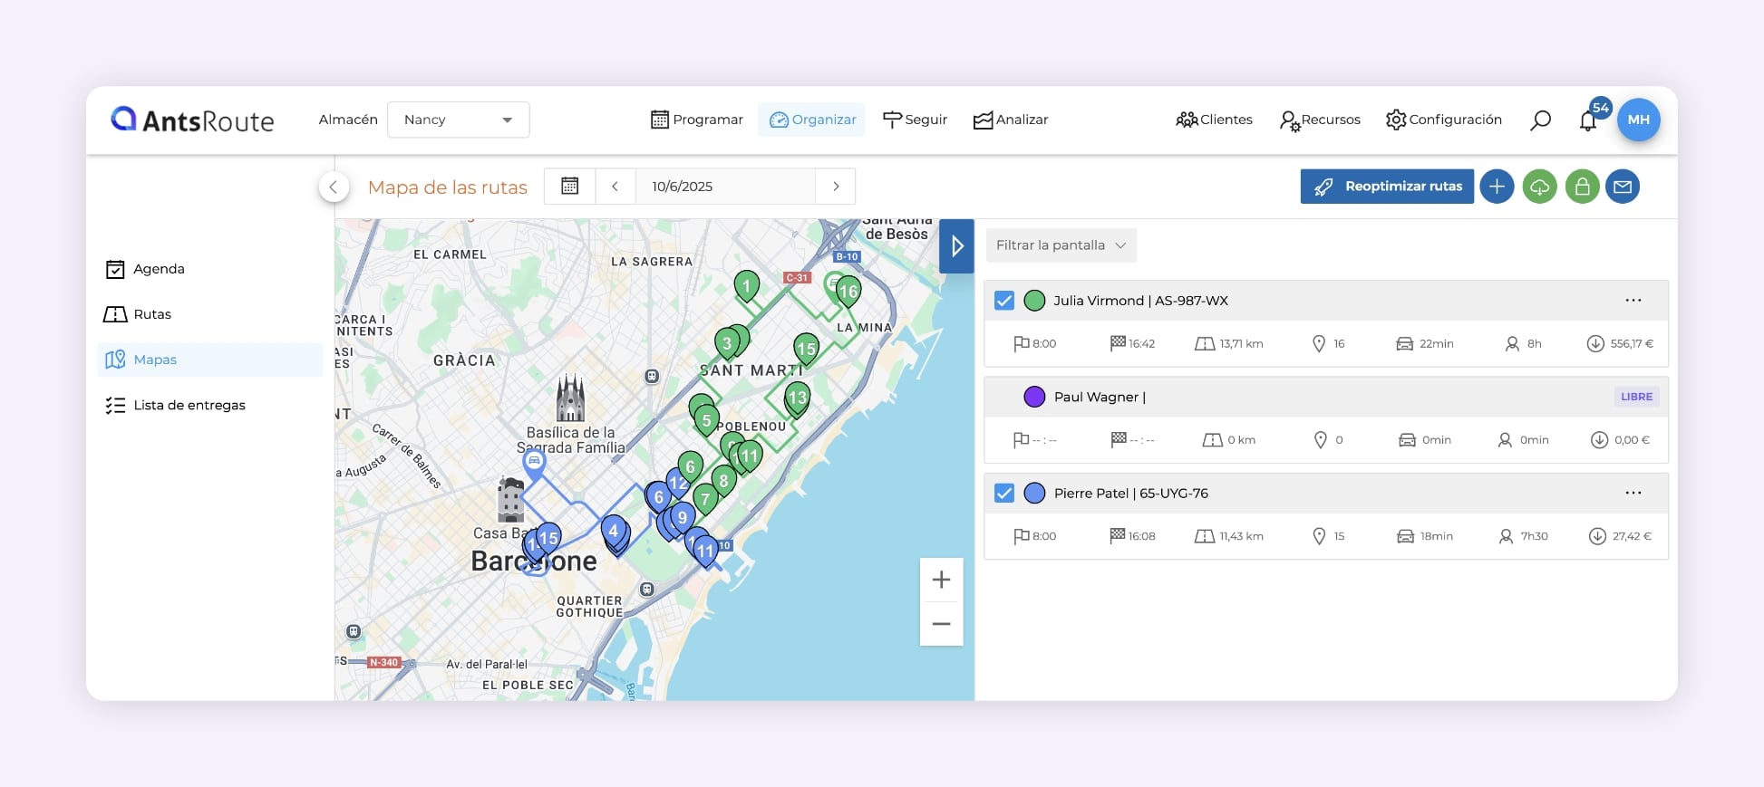Image resolution: width=1764 pixels, height=787 pixels.
Task: Open Lista de entregas in sidebar
Action: (189, 405)
